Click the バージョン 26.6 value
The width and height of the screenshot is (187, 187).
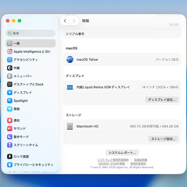(167, 59)
